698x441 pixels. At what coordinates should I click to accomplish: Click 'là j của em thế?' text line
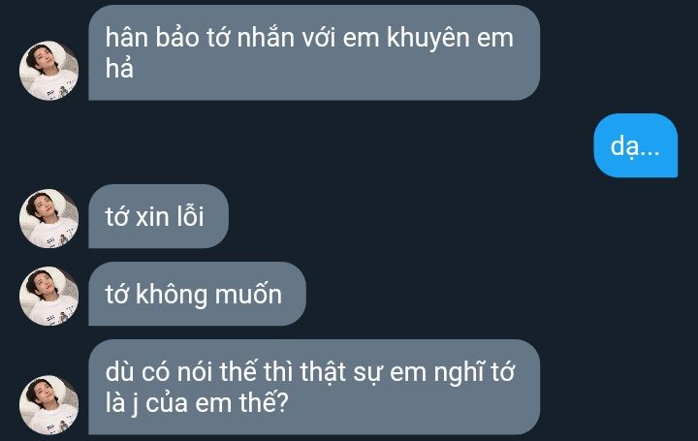click(x=197, y=403)
